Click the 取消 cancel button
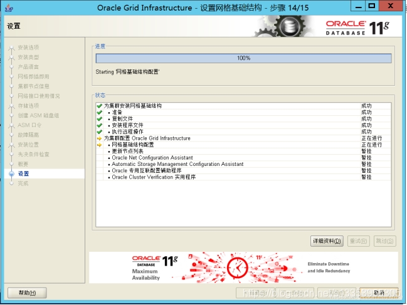Viewport: 407px width, 305px height. point(379,293)
